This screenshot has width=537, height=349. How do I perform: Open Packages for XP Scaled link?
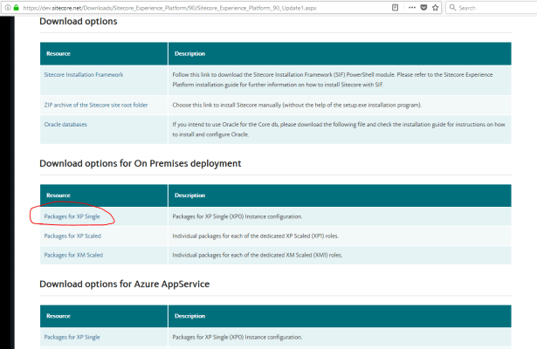(x=72, y=236)
